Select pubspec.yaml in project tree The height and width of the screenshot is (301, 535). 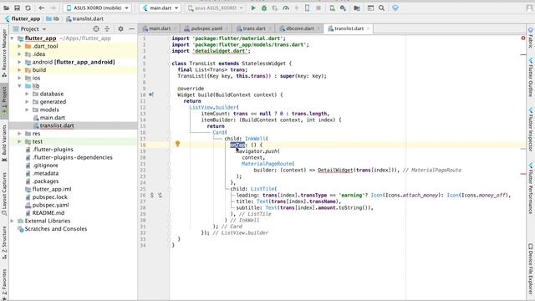tap(50, 205)
